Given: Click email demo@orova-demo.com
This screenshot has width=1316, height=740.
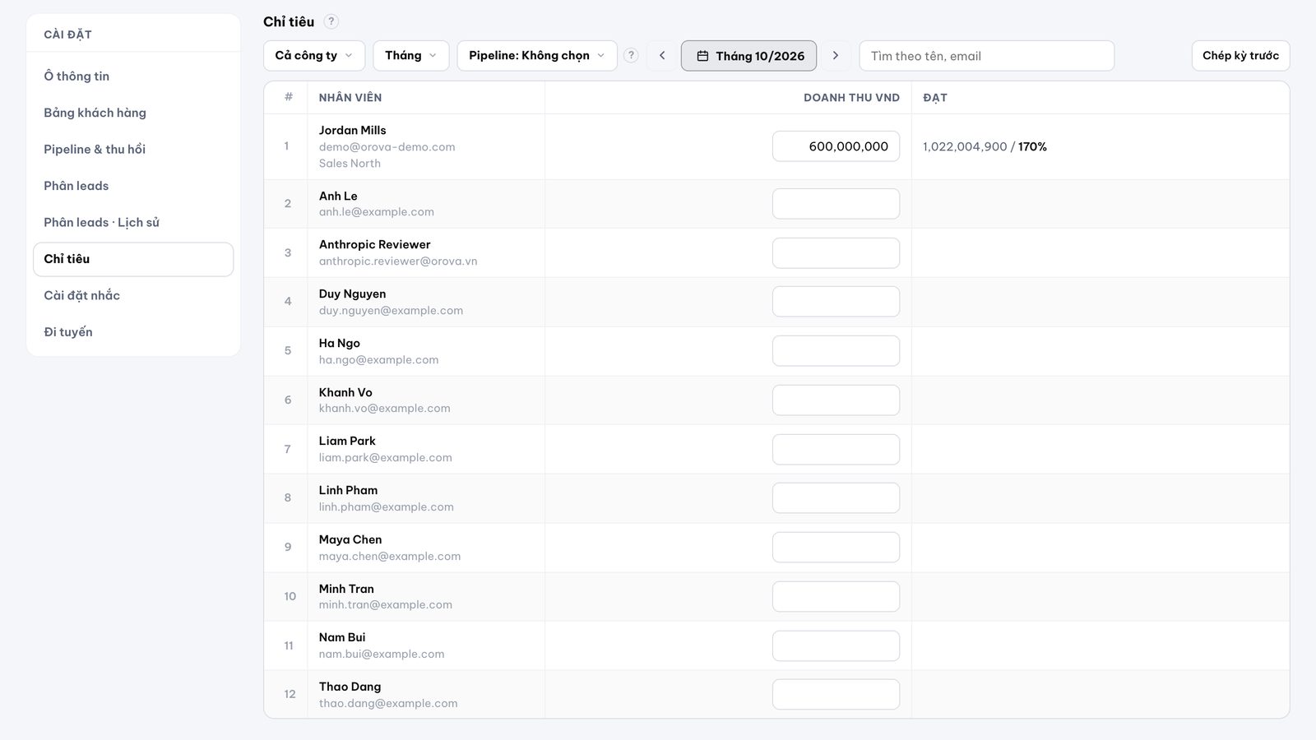Looking at the screenshot, I should click(x=387, y=146).
